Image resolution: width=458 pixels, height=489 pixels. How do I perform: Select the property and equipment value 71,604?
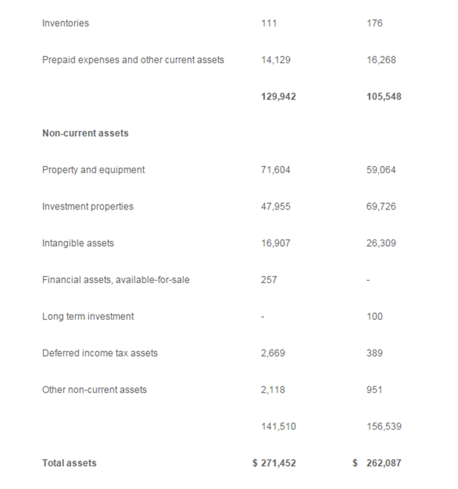276,170
